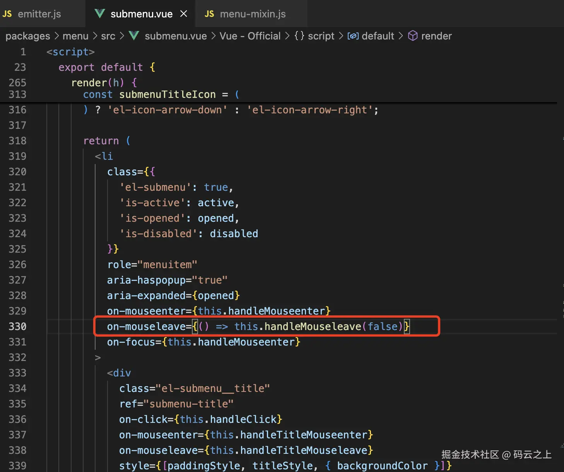Click the '<div' tag on line 333
The image size is (564, 472).
pyautogui.click(x=119, y=373)
